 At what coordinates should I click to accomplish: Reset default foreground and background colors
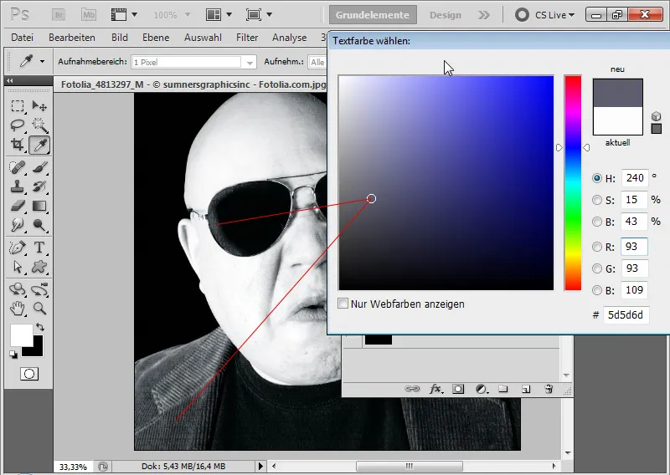(13, 355)
